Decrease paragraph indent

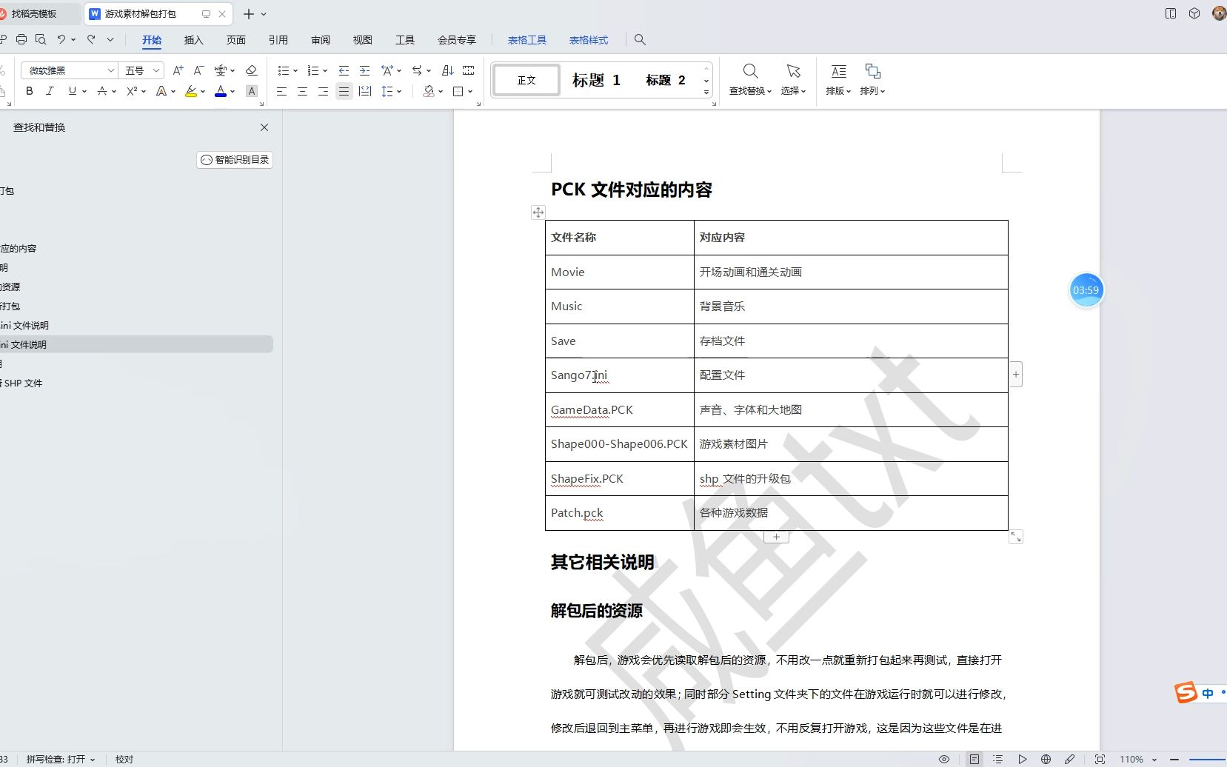pyautogui.click(x=344, y=70)
